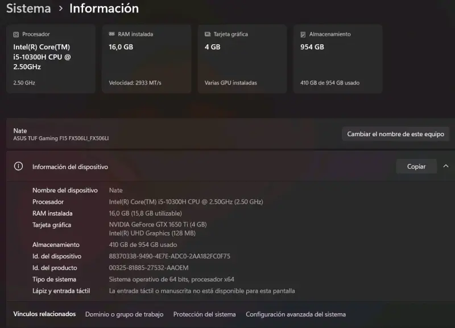Click Intel(R) UHD Graphics (128 MB) text
The height and width of the screenshot is (328, 455).
click(152, 233)
